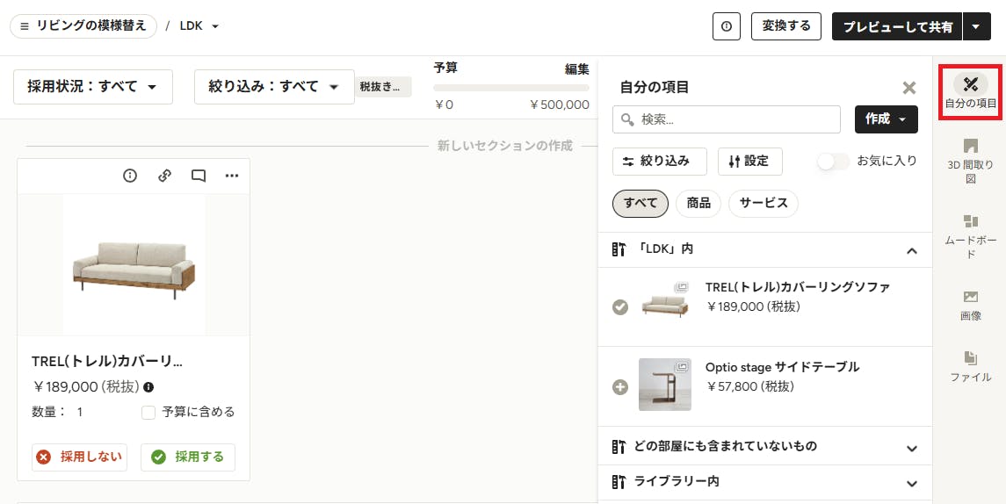Select the 商品 filter tab
The width and height of the screenshot is (1006, 504).
[x=698, y=204]
